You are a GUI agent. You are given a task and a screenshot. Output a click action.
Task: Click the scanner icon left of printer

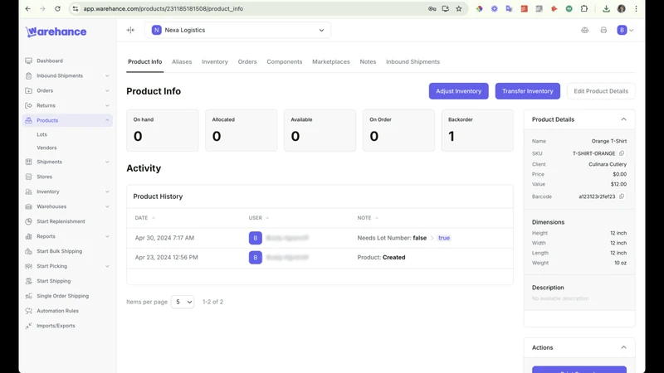pyautogui.click(x=585, y=30)
